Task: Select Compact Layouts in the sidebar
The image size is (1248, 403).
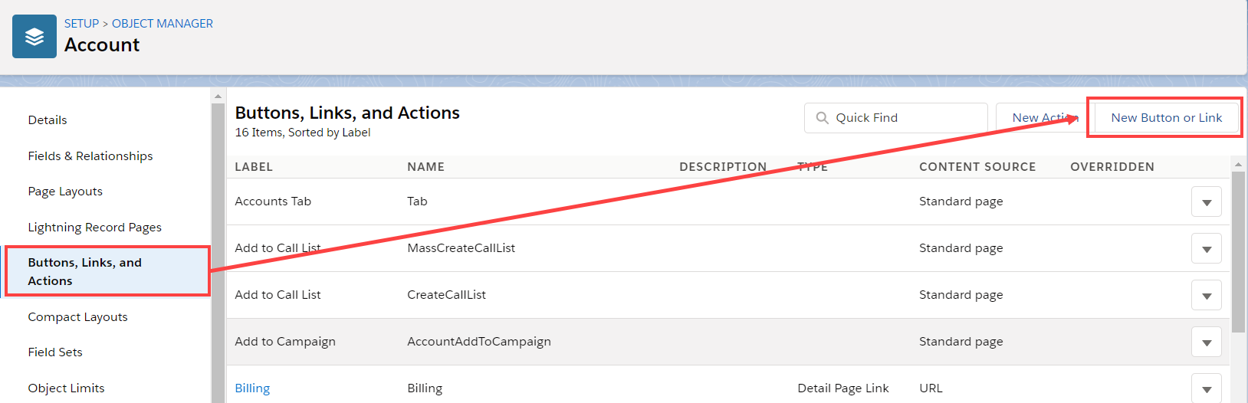Action: 77,317
